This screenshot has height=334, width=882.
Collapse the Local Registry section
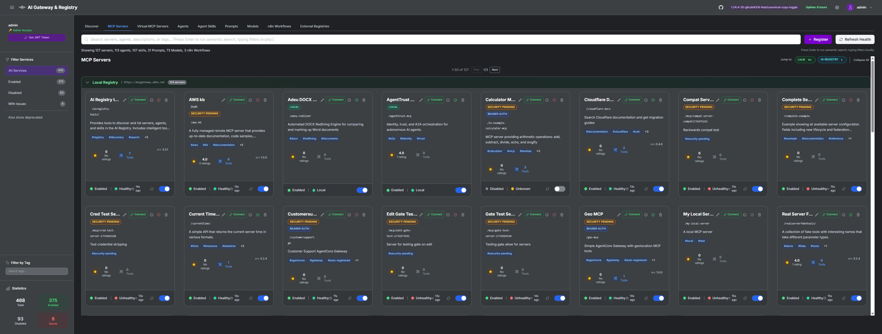tap(87, 82)
